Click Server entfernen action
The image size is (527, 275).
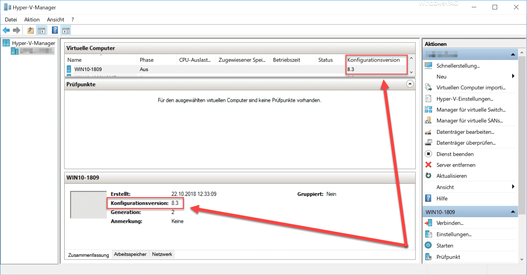[456, 165]
